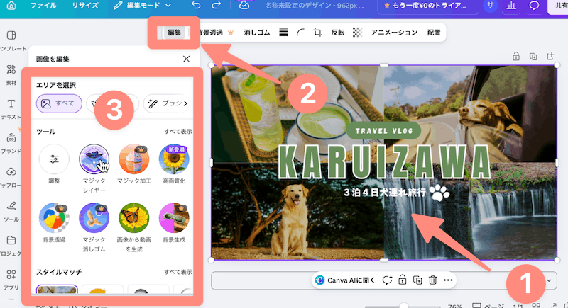Duplicate the page above canvas
This screenshot has width=568, height=308.
(x=533, y=57)
